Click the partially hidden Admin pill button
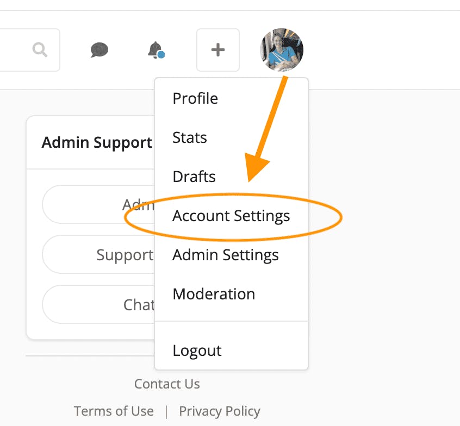The height and width of the screenshot is (426, 460). [x=98, y=204]
